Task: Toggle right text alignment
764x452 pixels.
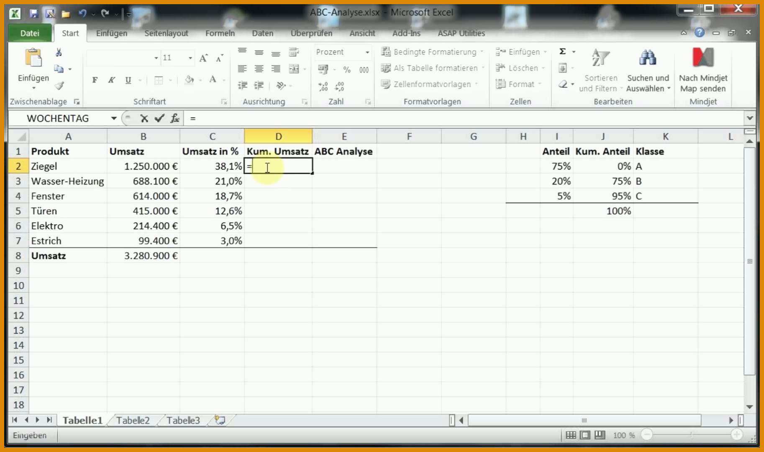Action: (x=276, y=69)
